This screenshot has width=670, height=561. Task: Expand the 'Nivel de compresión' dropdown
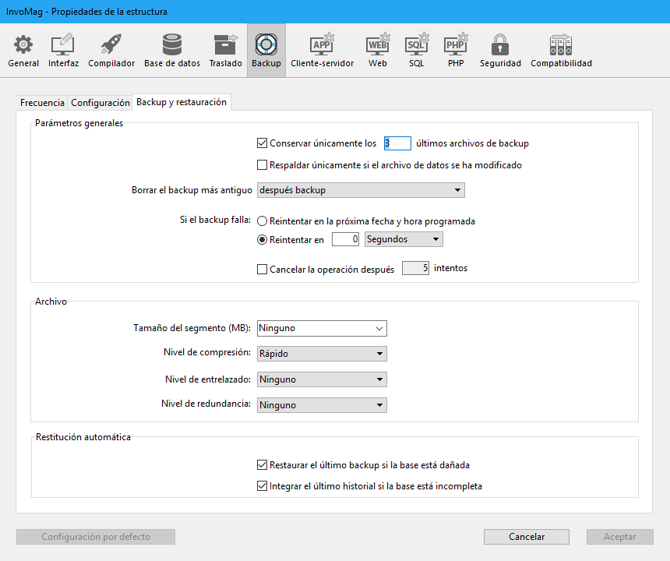[322, 354]
